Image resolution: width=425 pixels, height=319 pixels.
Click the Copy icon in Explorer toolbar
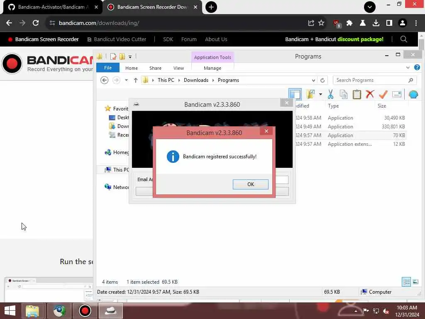(x=343, y=94)
